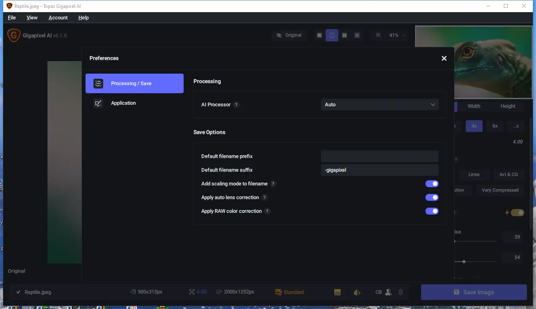Toggle the Original preview button
Screen dimensions: 536x309
point(289,35)
